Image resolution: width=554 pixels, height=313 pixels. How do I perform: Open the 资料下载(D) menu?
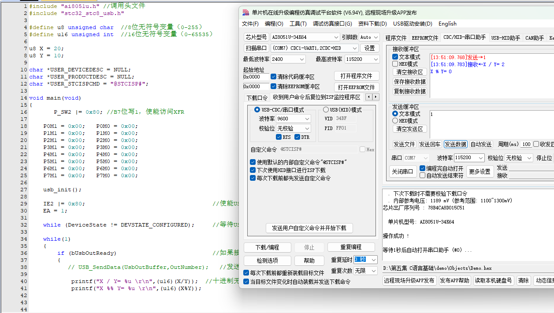[x=372, y=24]
